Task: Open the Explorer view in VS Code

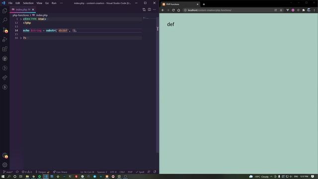Action: (4, 10)
